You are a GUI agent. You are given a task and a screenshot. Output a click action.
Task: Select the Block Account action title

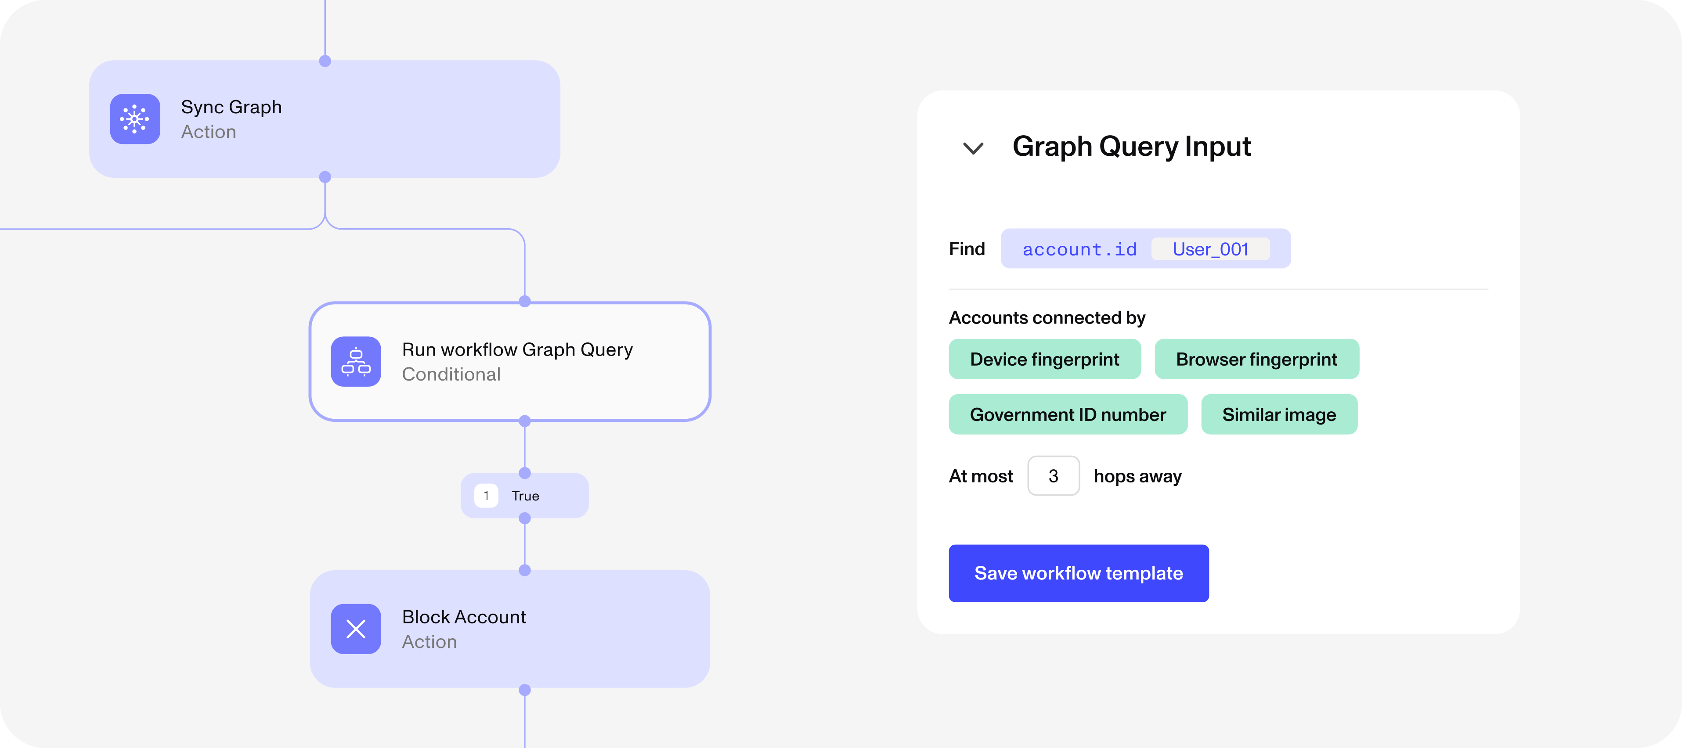(464, 617)
